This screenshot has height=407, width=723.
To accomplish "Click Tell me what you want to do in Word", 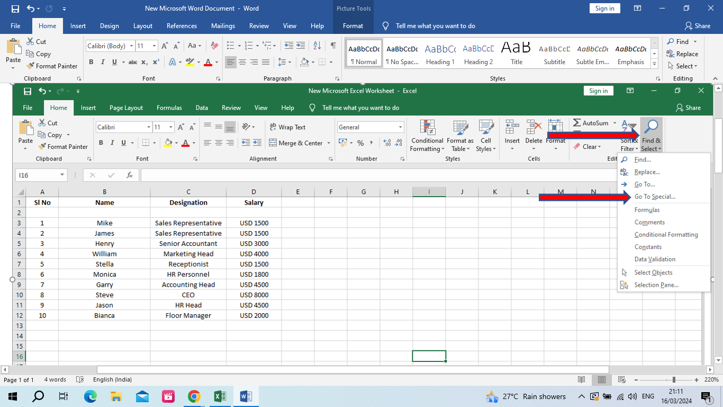I will pos(436,26).
